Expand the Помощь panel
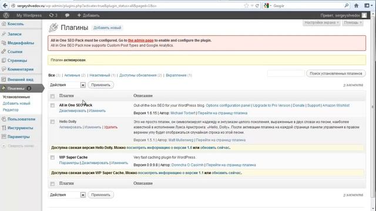Image resolution: width=376 pixels, height=211 pixels. click(352, 22)
